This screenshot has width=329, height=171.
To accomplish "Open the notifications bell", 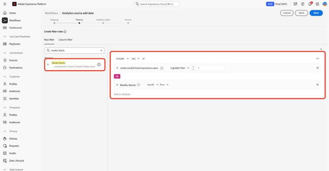I will [310, 4].
